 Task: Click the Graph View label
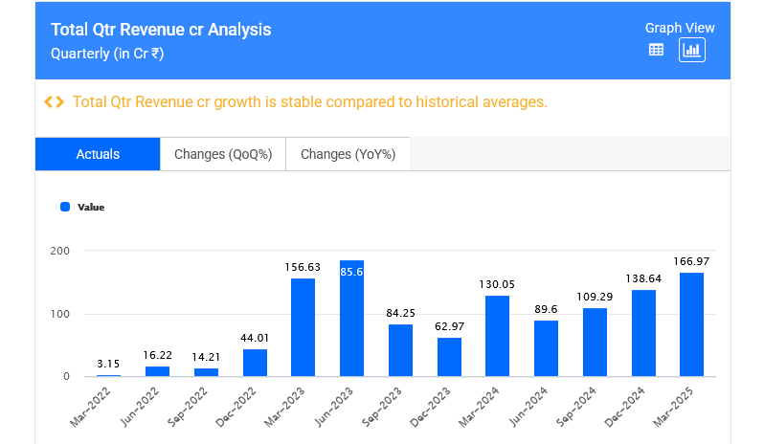(679, 28)
